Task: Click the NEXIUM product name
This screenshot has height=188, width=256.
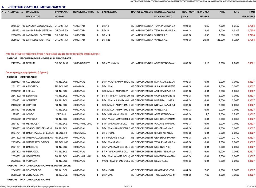Action: point(30,63)
